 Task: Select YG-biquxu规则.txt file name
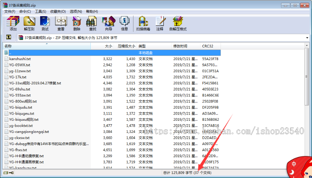click(24, 119)
